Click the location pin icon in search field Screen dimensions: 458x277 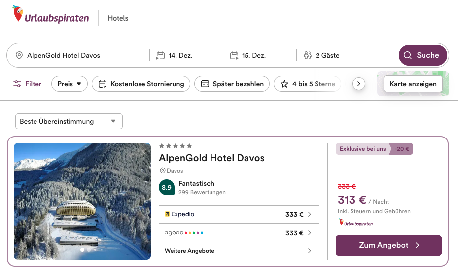pyautogui.click(x=19, y=55)
